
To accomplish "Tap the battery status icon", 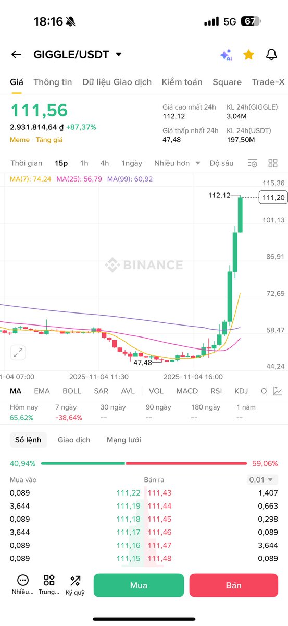I will 251,21.
